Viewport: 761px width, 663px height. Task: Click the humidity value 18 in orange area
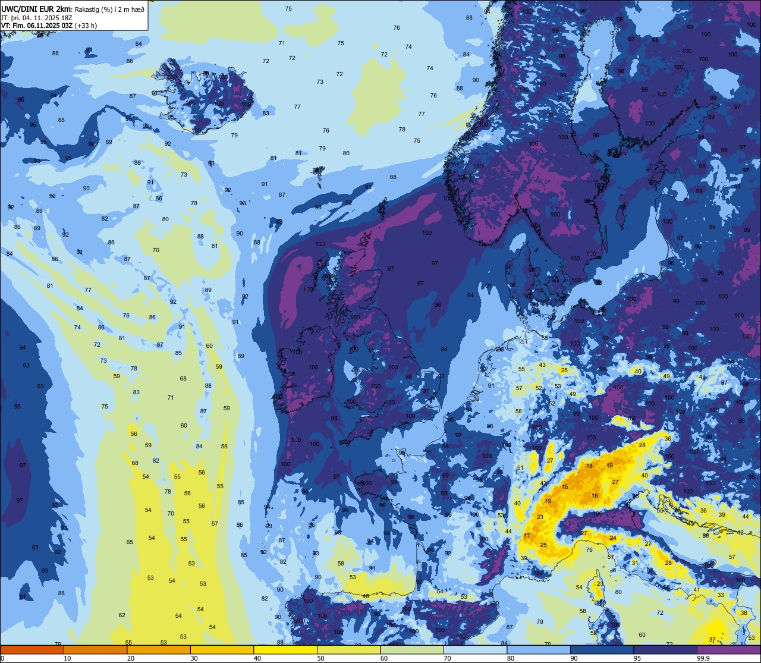(589, 466)
